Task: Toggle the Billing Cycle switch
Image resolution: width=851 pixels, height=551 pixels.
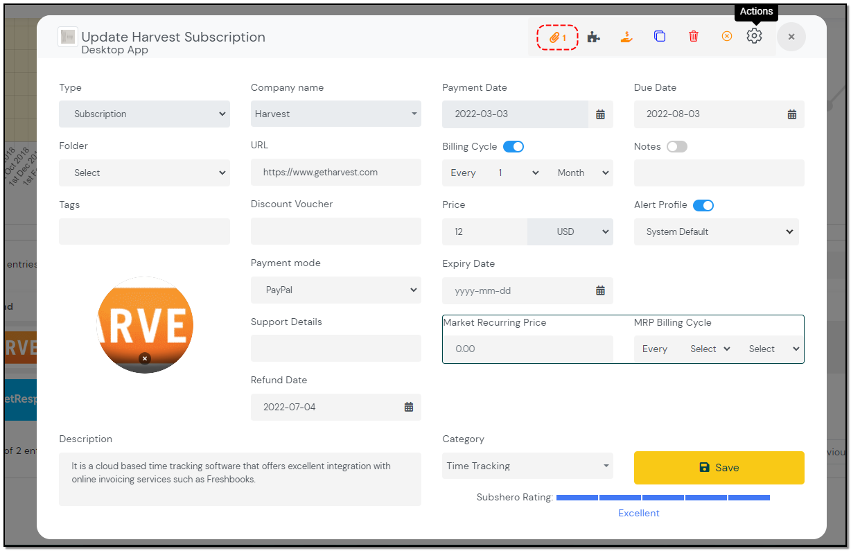Action: point(514,146)
